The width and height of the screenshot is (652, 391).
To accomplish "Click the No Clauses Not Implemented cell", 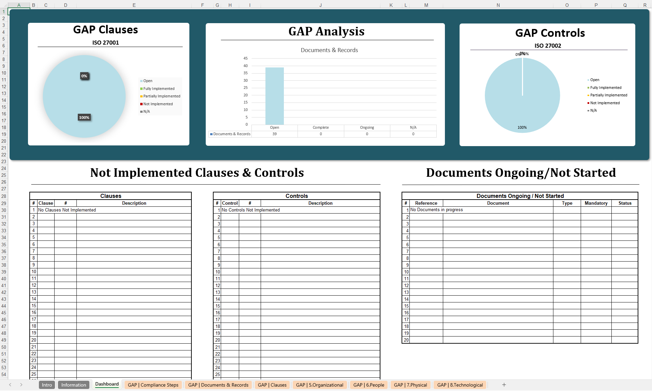I will click(x=67, y=210).
